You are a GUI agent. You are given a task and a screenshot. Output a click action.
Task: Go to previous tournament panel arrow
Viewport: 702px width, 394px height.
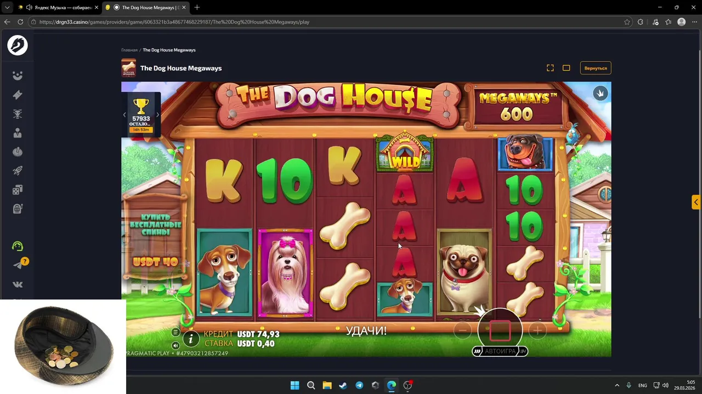(124, 114)
